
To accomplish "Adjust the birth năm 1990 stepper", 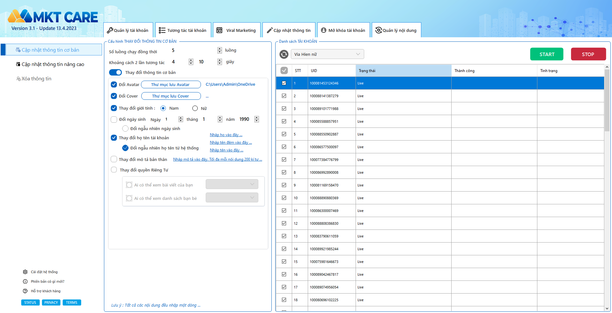I will point(257,119).
